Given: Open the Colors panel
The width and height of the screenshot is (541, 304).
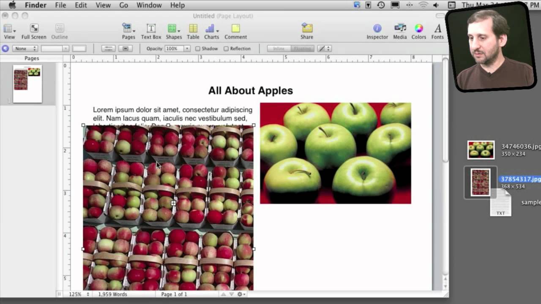Looking at the screenshot, I should point(418,32).
